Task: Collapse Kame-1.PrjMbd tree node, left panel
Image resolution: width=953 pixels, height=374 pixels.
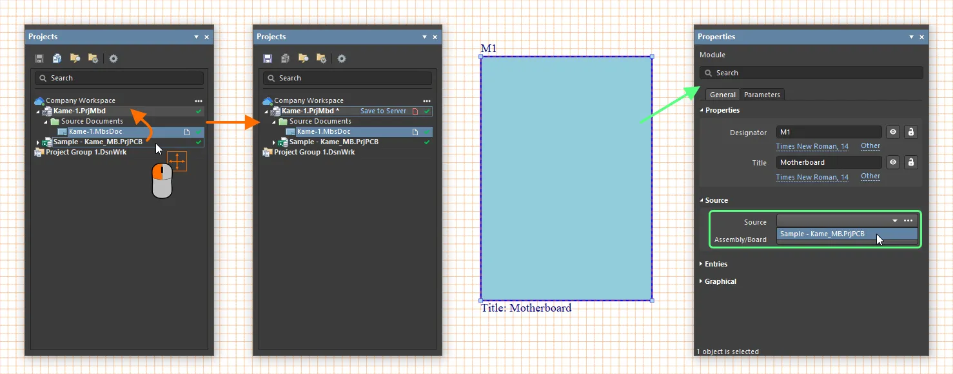Action: coord(38,112)
